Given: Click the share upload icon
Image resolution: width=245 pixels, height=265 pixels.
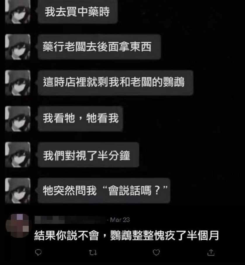Looking at the screenshot, I should 211,252.
